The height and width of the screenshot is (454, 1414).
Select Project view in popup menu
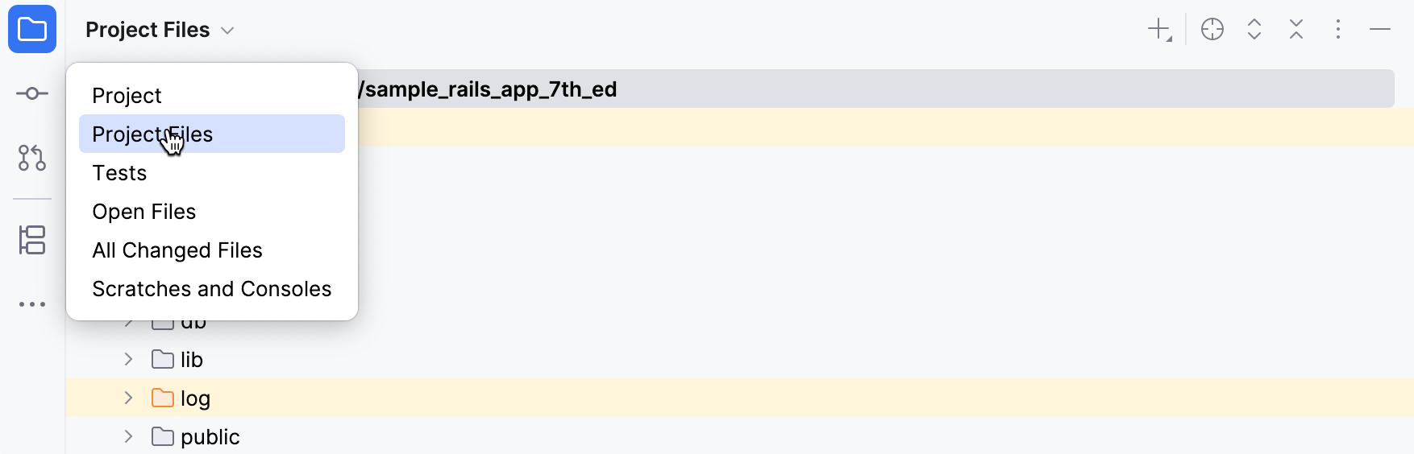[x=127, y=96]
